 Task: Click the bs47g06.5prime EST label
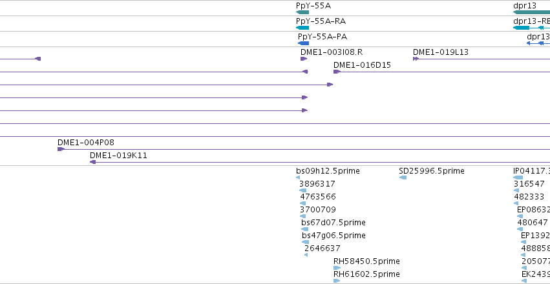(333, 236)
